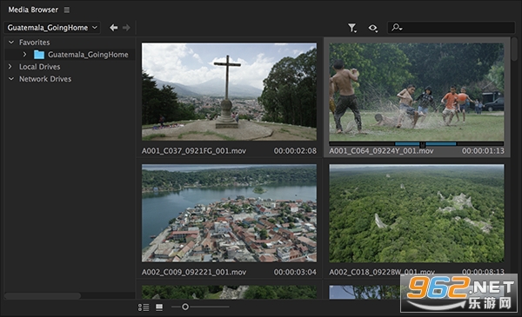Select the Guatemala_GoingHome folder icon
The image size is (522, 317).
tap(39, 55)
